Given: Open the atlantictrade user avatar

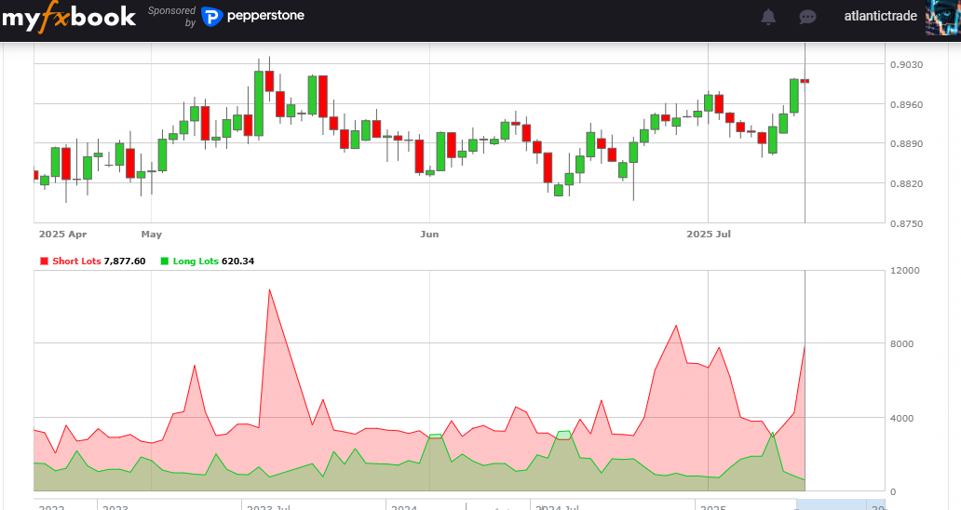Looking at the screenshot, I should (942, 17).
